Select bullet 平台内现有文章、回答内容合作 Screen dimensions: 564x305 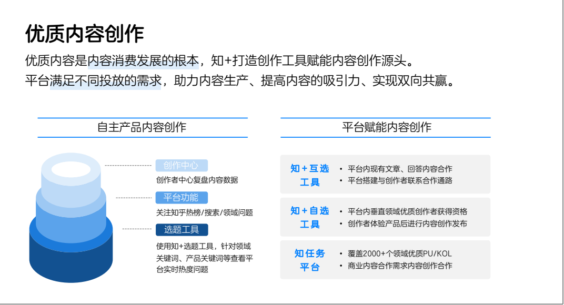click(400, 169)
